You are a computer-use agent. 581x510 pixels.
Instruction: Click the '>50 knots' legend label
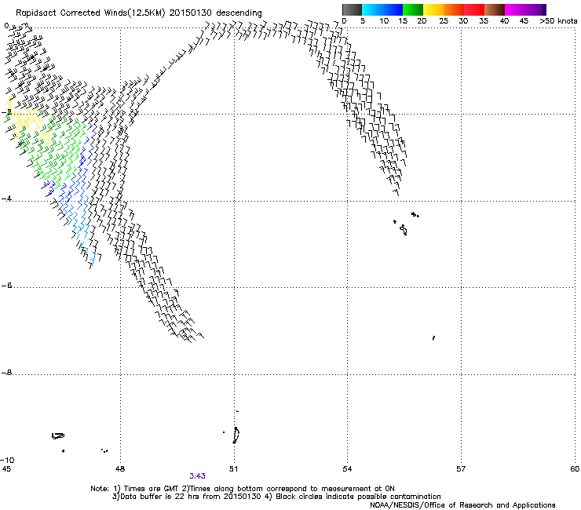click(x=558, y=21)
